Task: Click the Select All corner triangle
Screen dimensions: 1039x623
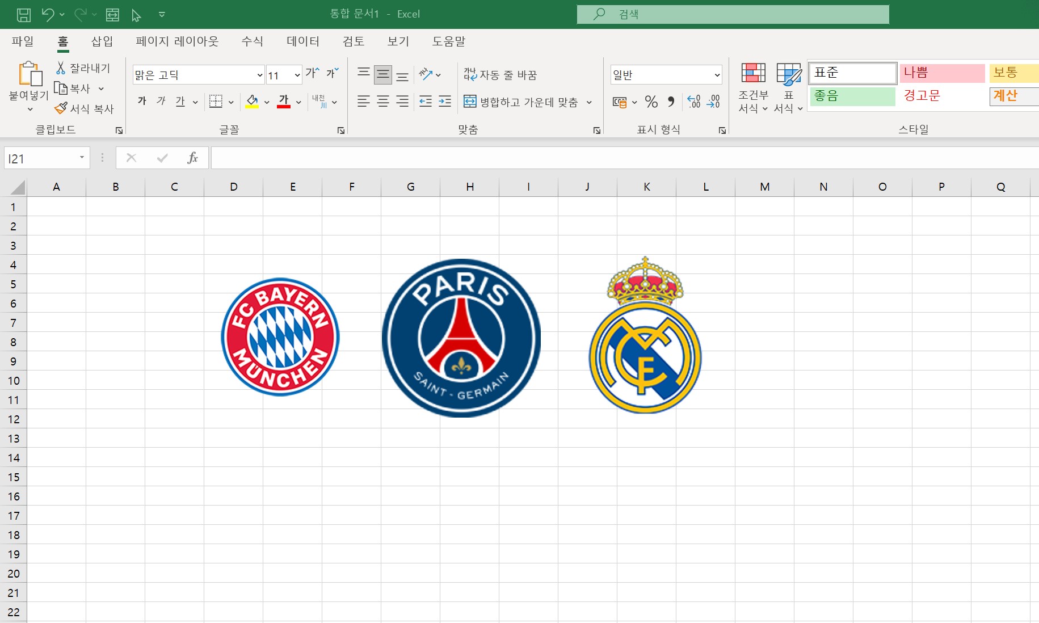Action: pyautogui.click(x=18, y=187)
